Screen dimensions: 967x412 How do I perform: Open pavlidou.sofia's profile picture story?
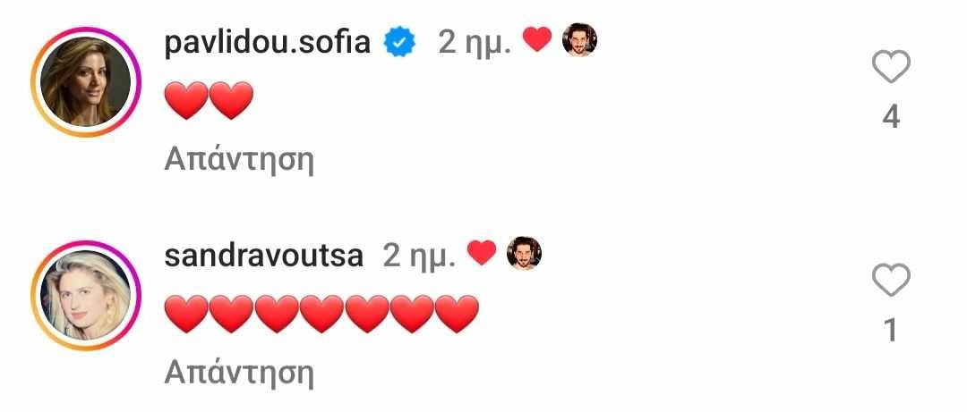86,82
